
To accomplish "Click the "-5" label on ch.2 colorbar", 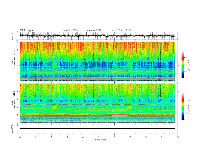I will 186,106.
